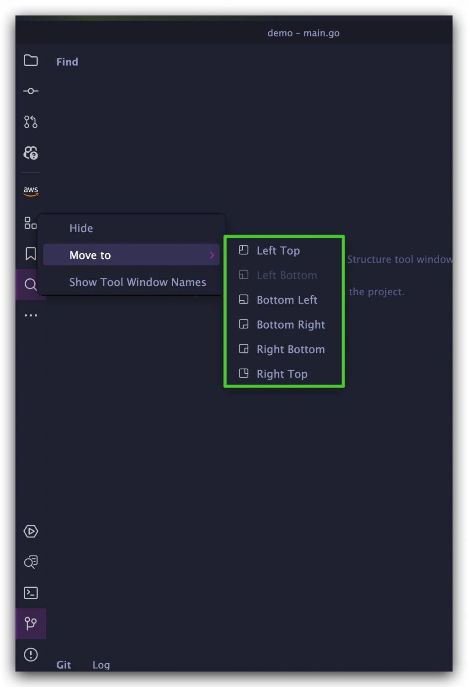Select Bottom Right in Move to submenu
This screenshot has height=687, width=468.
tap(291, 325)
